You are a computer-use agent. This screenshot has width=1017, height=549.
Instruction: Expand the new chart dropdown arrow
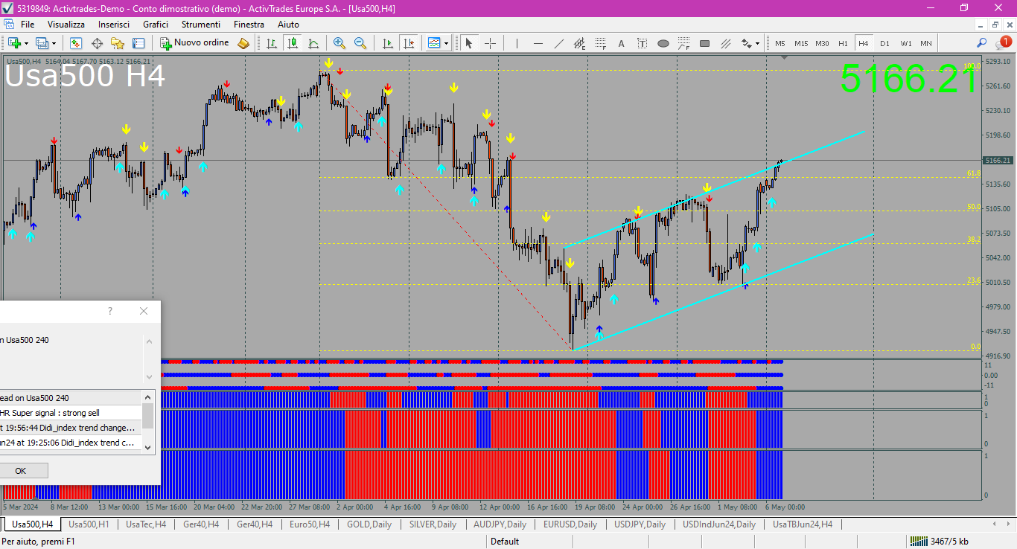point(26,43)
